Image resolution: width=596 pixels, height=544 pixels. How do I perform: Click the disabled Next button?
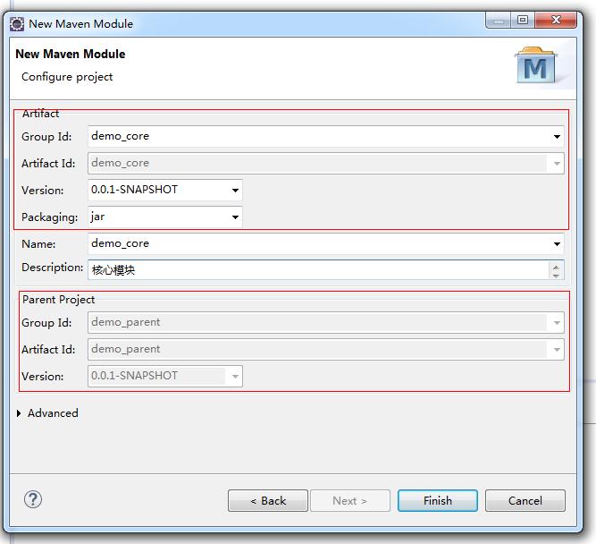pyautogui.click(x=350, y=500)
